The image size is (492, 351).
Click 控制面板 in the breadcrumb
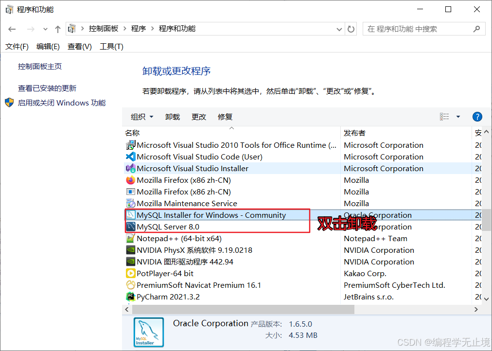(104, 29)
